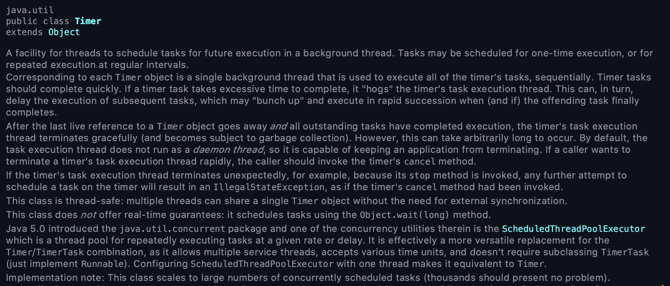Viewport: 670px width, 286px height.
Task: Click the Timer class name link
Action: (x=88, y=21)
